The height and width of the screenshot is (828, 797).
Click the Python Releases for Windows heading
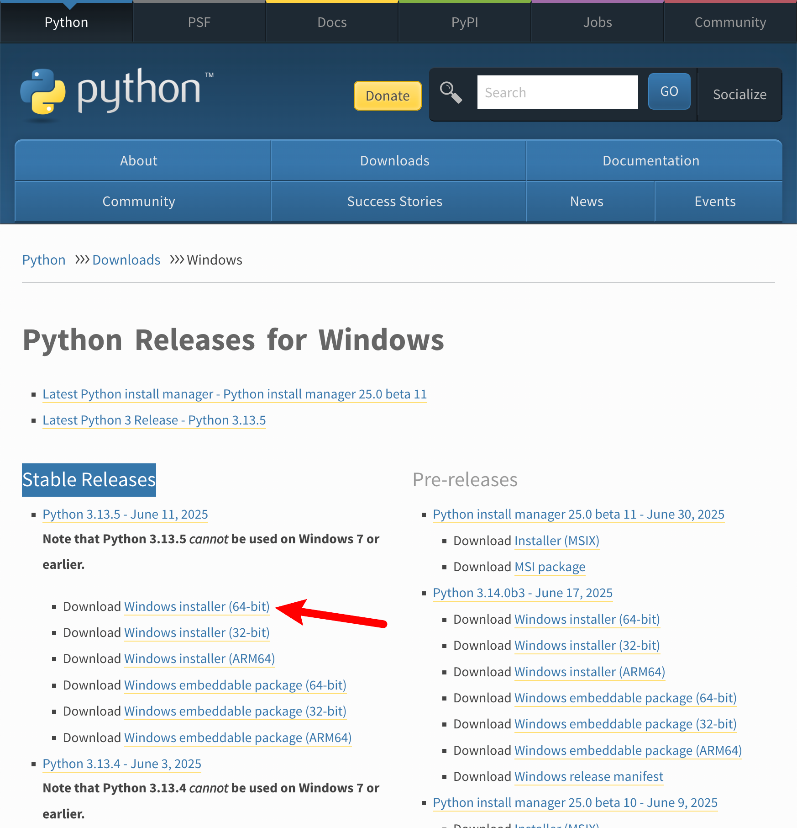pyautogui.click(x=233, y=340)
